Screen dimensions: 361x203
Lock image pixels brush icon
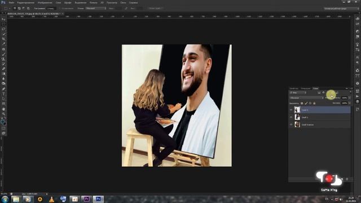pos(306,103)
